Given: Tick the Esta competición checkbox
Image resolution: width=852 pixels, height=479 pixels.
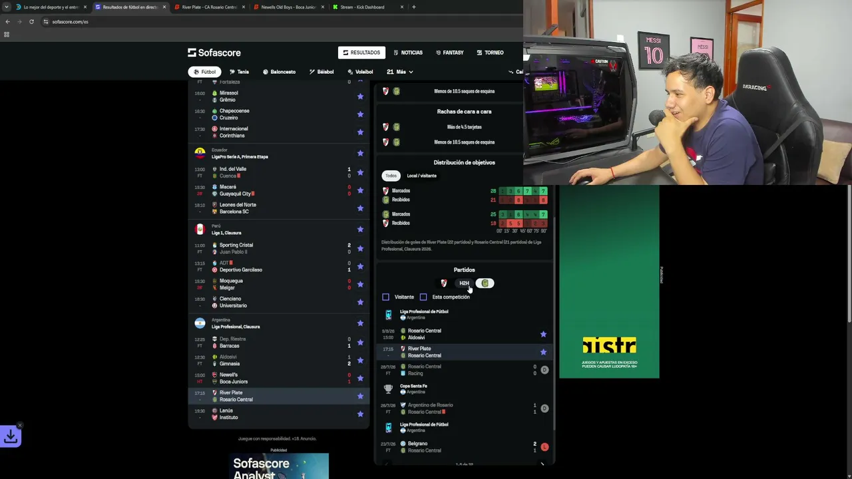Looking at the screenshot, I should pyautogui.click(x=423, y=297).
